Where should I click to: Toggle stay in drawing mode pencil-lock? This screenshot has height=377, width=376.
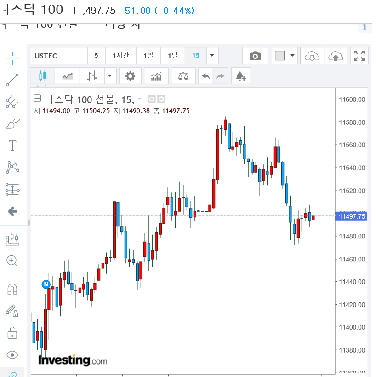tap(12, 311)
